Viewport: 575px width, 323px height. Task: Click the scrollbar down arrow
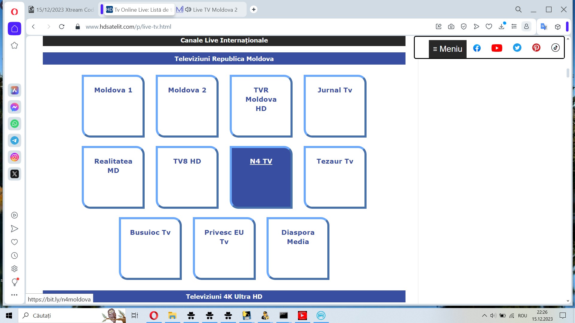pos(568,301)
